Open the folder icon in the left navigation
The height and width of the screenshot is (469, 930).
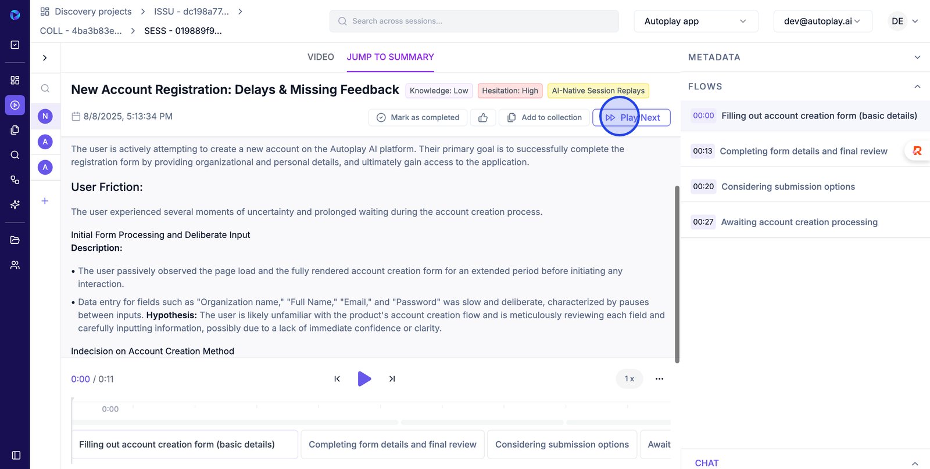15,240
